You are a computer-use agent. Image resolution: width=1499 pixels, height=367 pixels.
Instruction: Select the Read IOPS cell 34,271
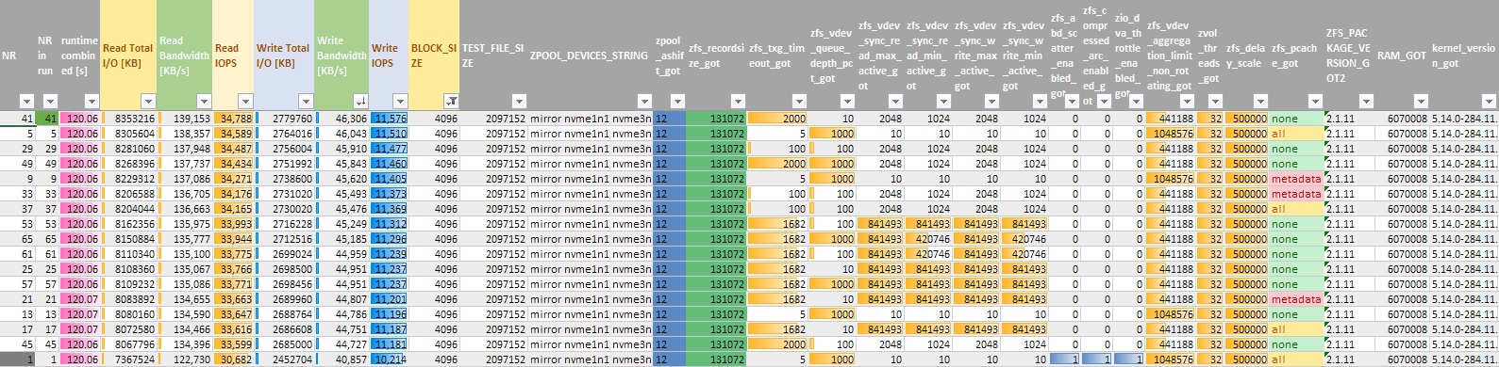pyautogui.click(x=234, y=179)
